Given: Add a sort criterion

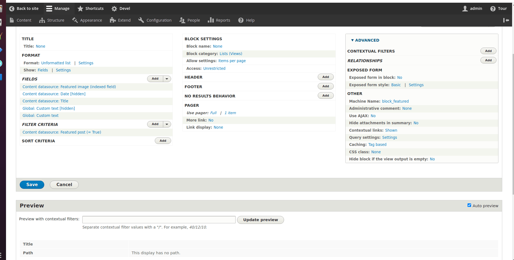Looking at the screenshot, I should pos(163,141).
